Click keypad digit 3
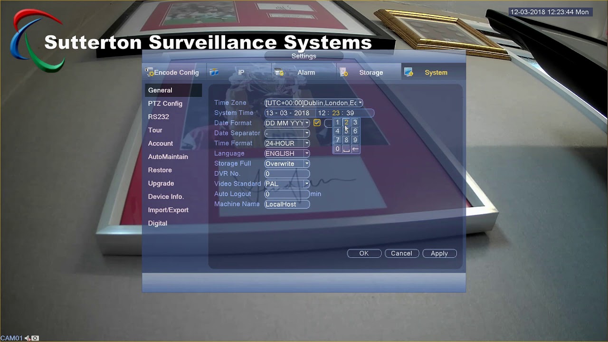The height and width of the screenshot is (342, 608). point(355,123)
